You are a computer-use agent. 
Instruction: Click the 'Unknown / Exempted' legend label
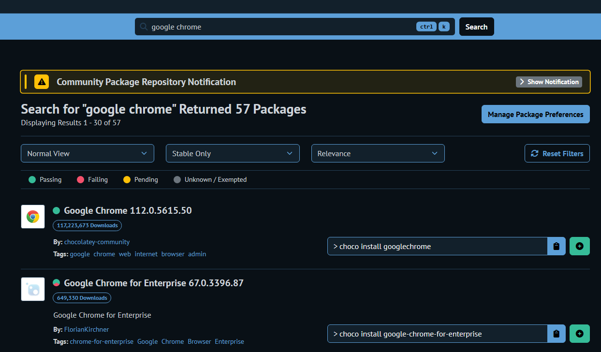click(216, 179)
